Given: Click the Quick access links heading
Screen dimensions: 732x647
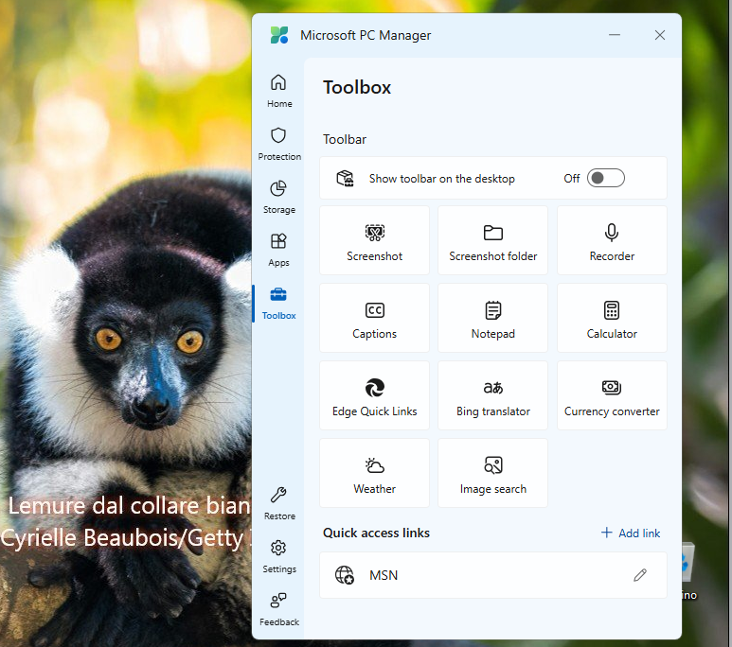Looking at the screenshot, I should 376,533.
